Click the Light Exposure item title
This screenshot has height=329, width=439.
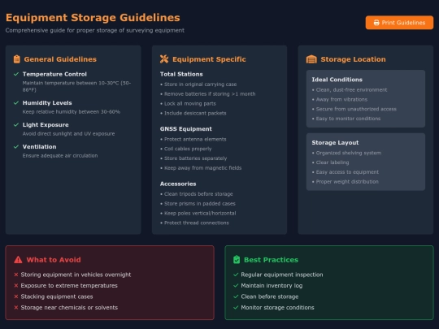tap(46, 125)
